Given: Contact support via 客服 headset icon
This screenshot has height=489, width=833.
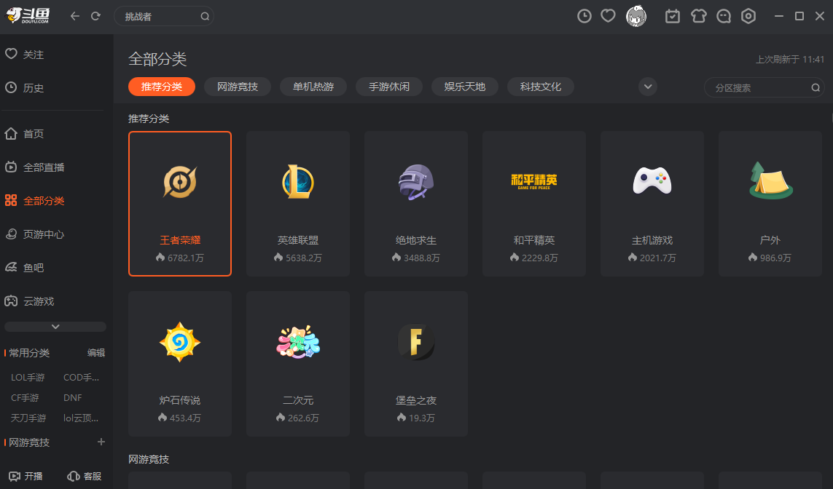Looking at the screenshot, I should (84, 476).
